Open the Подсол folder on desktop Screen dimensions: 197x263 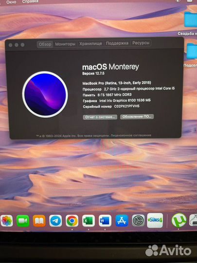point(192,51)
